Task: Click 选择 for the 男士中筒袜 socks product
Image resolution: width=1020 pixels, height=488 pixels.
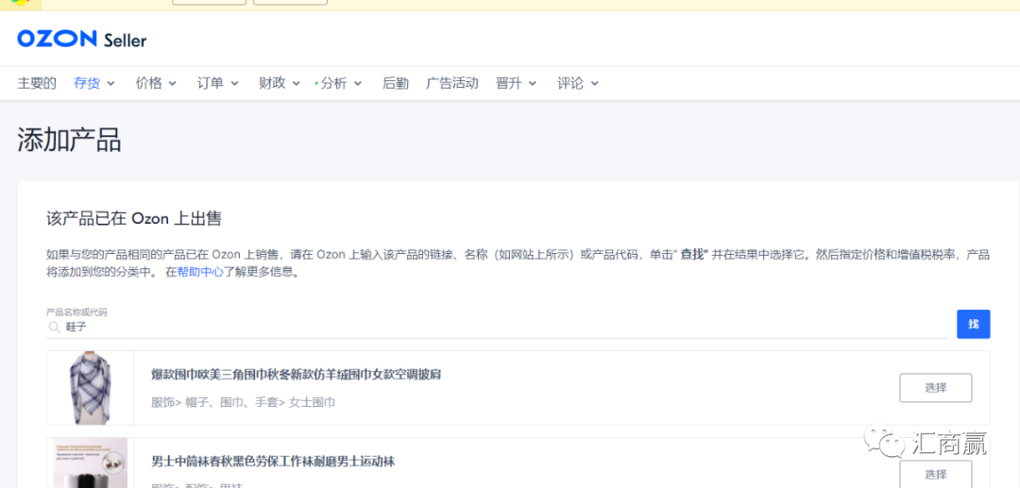Action: (935, 474)
